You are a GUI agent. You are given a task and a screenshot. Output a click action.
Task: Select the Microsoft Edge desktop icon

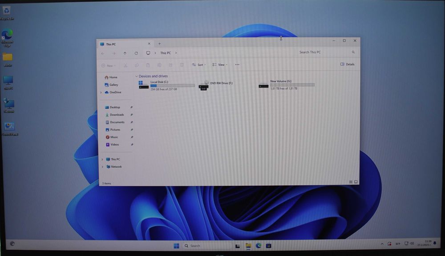[7, 37]
